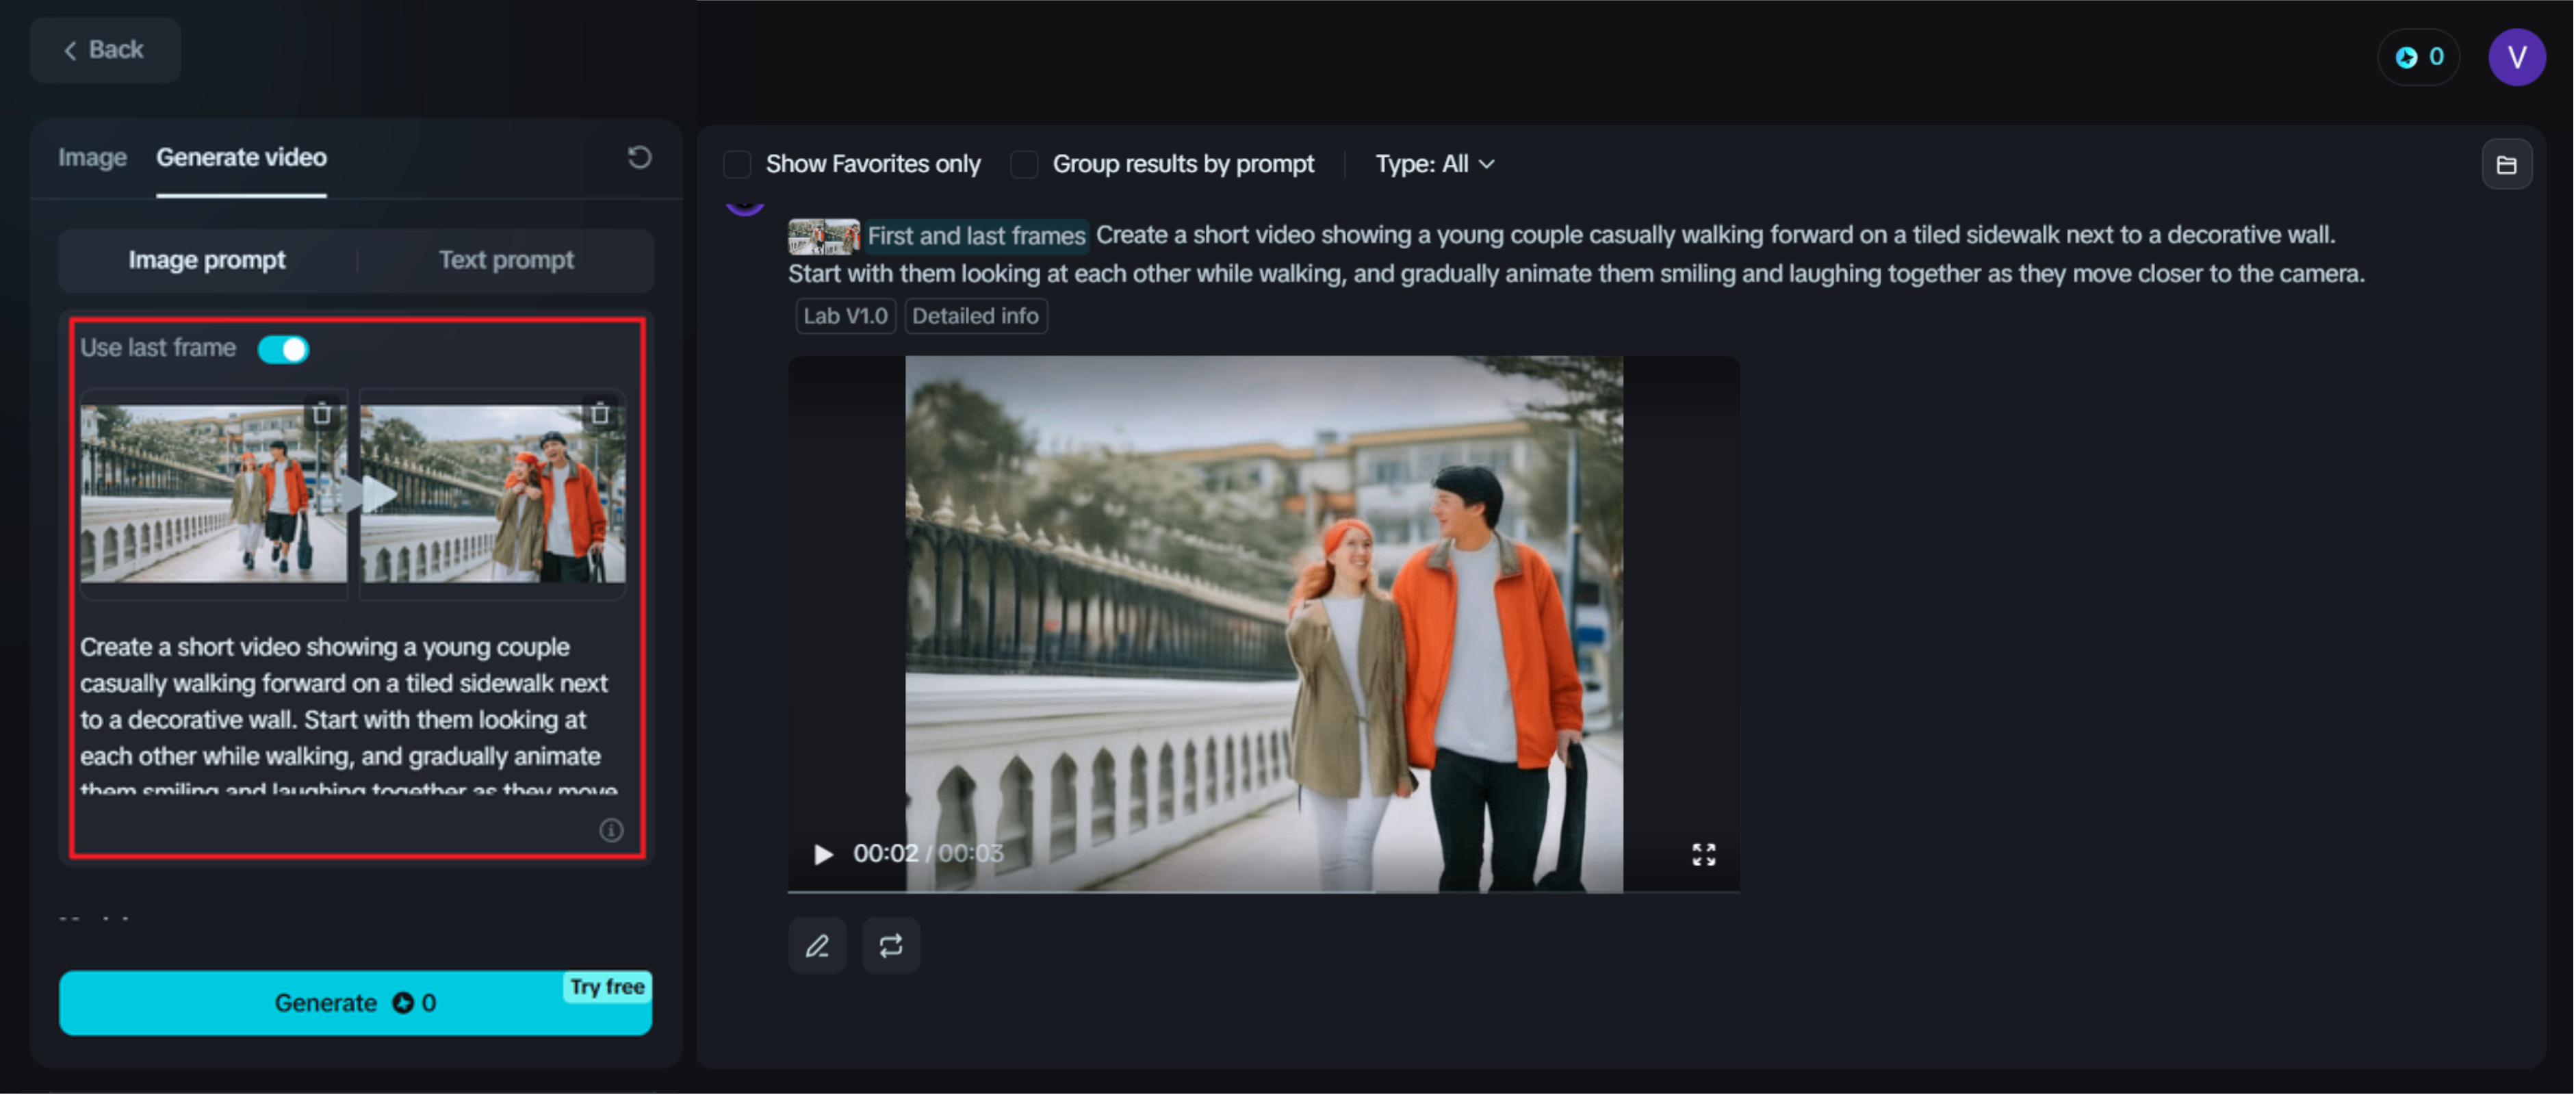Open the edit prompt pencil icon below the video
The width and height of the screenshot is (2576, 1095).
pyautogui.click(x=817, y=945)
